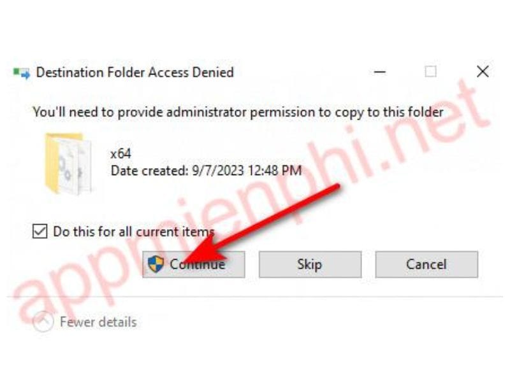Collapse dialog using the circular chevron icon
Viewport: 510px width, 382px height.
pyautogui.click(x=43, y=322)
